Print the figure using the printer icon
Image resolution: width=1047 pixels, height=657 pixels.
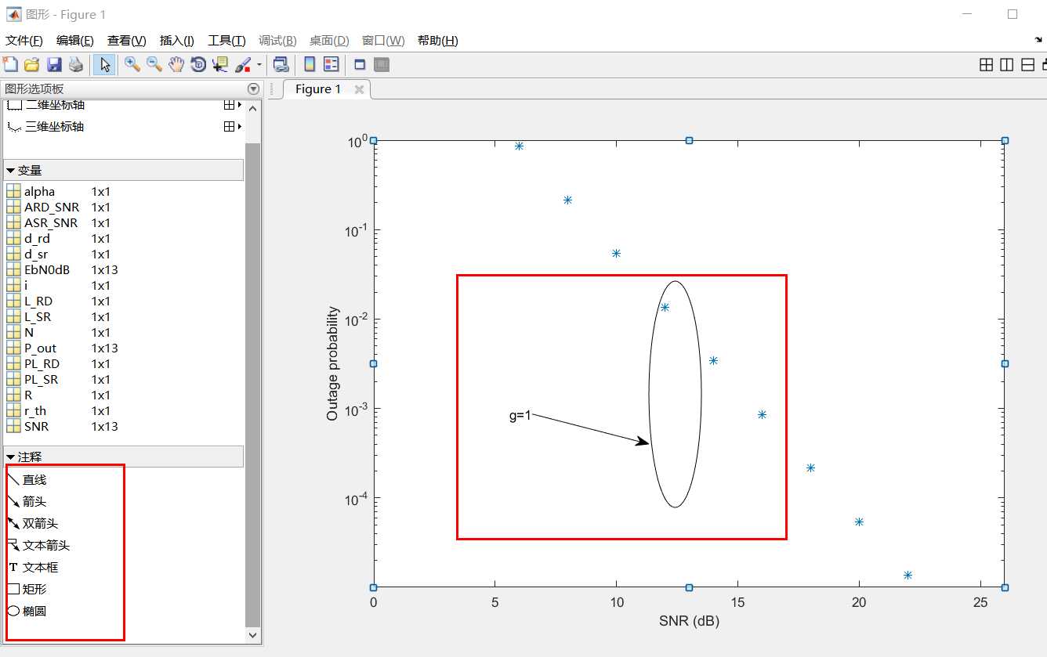pyautogui.click(x=76, y=65)
